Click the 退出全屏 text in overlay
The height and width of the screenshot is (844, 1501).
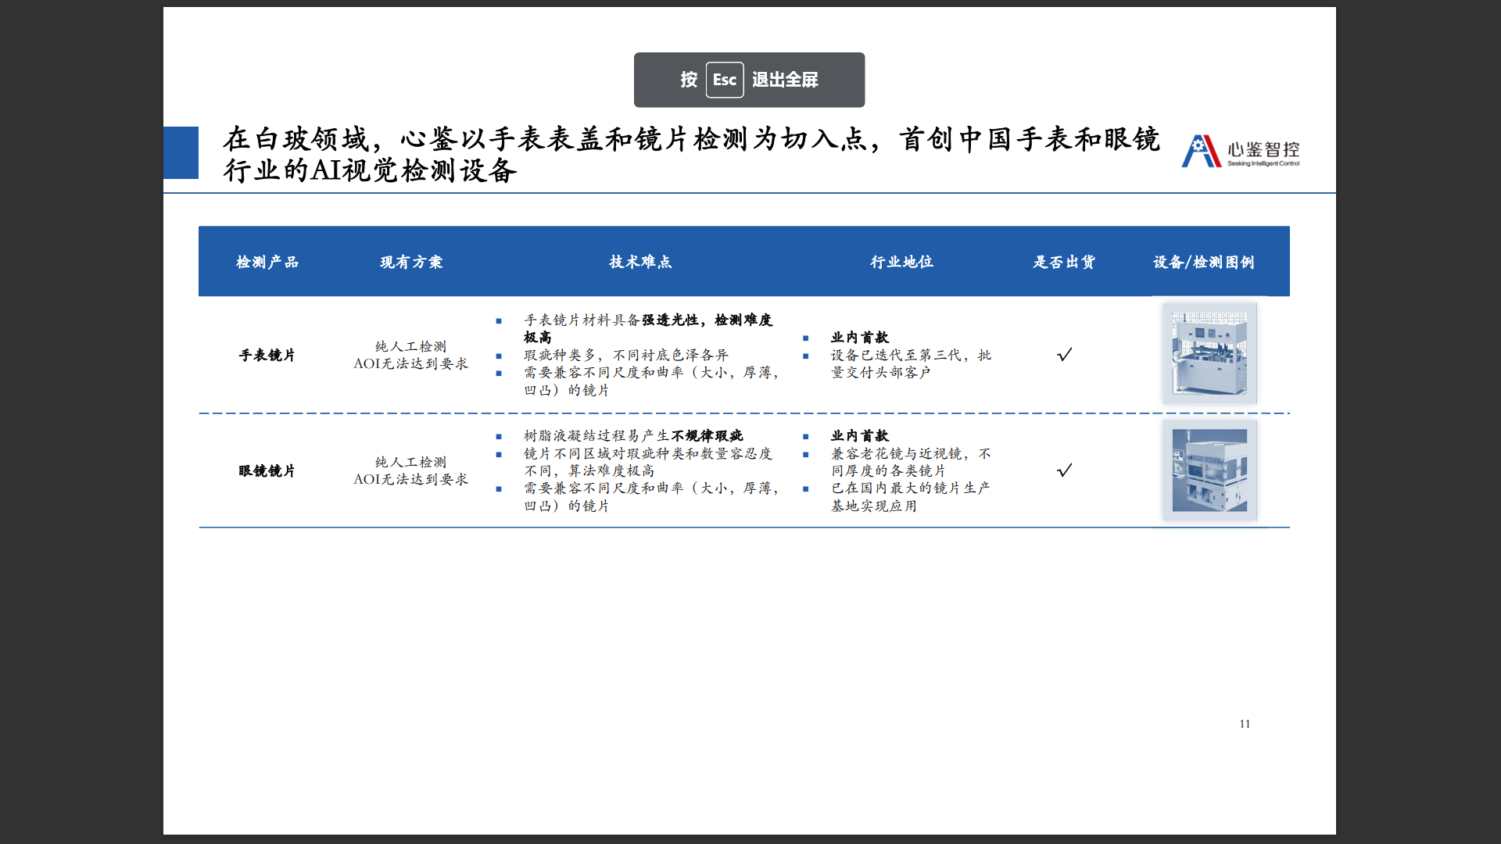[785, 80]
